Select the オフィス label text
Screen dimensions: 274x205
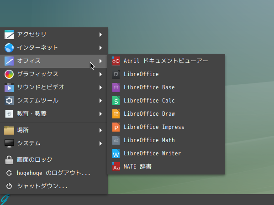29,61
